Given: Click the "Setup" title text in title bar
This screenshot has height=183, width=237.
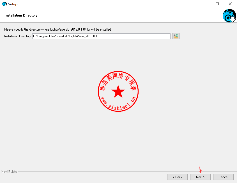Looking at the screenshot, I should click(13, 4).
